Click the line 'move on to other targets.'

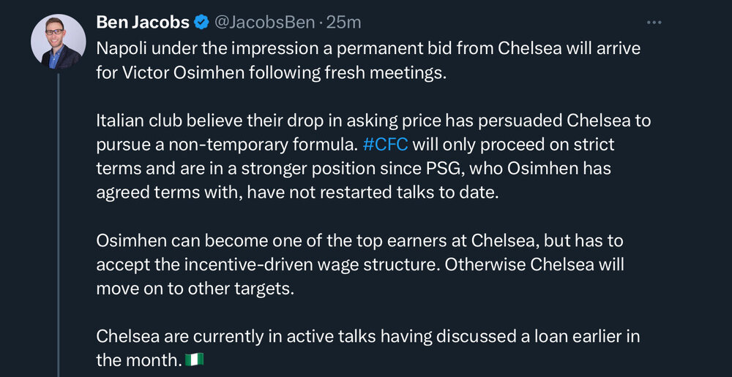click(x=195, y=289)
